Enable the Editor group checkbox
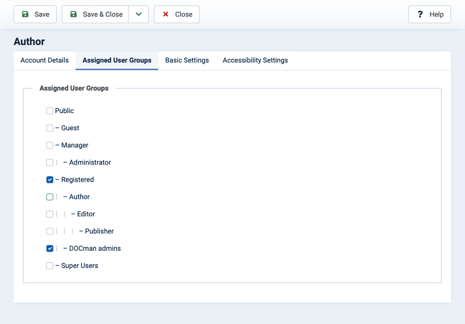465x324 pixels. click(50, 214)
